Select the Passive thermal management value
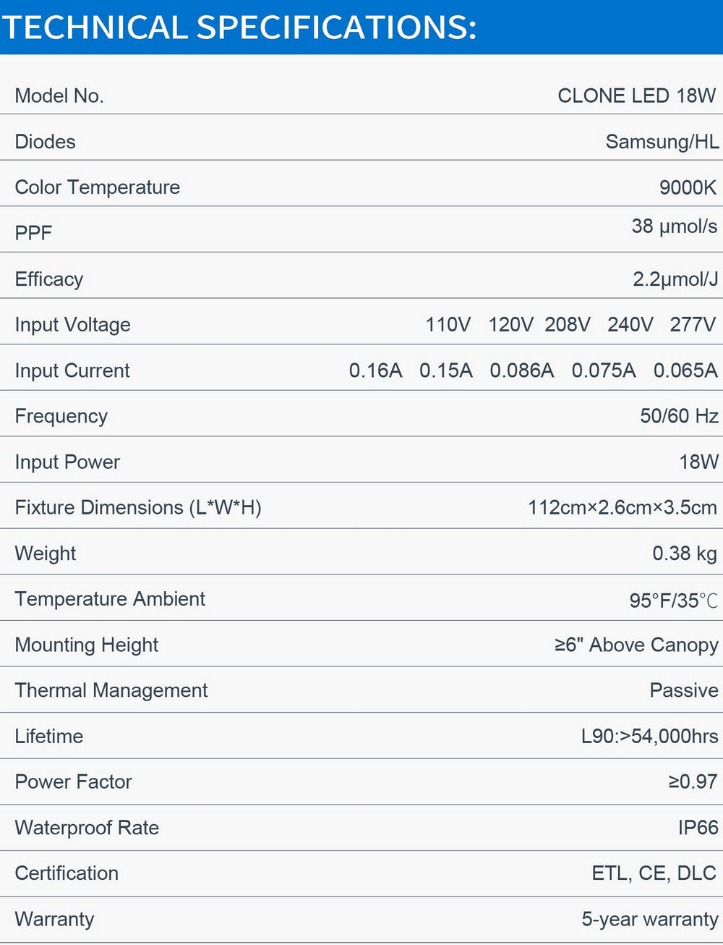723x945 pixels. [x=684, y=690]
